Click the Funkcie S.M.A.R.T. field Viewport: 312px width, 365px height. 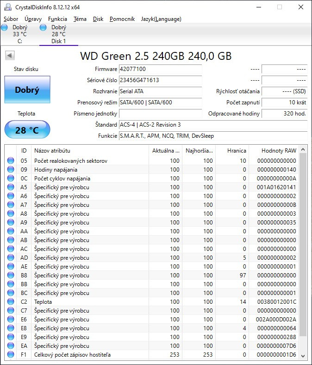point(213,136)
